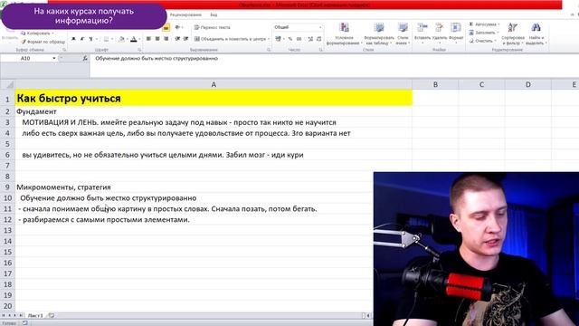
Task: Click first sheet navigation arrow
Action: tap(4, 315)
